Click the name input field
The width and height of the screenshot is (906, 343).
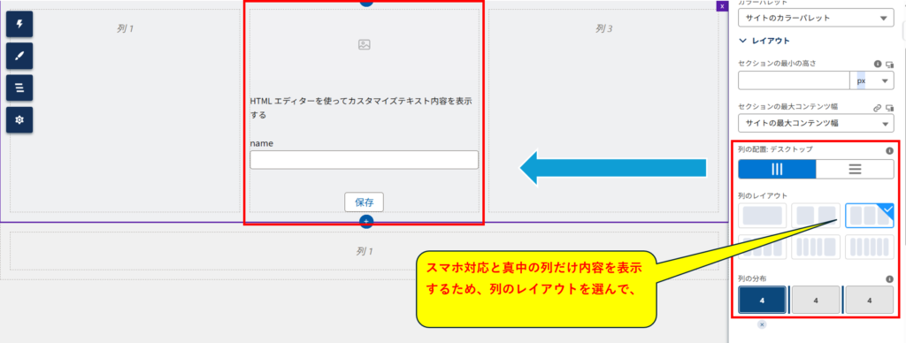pos(364,160)
